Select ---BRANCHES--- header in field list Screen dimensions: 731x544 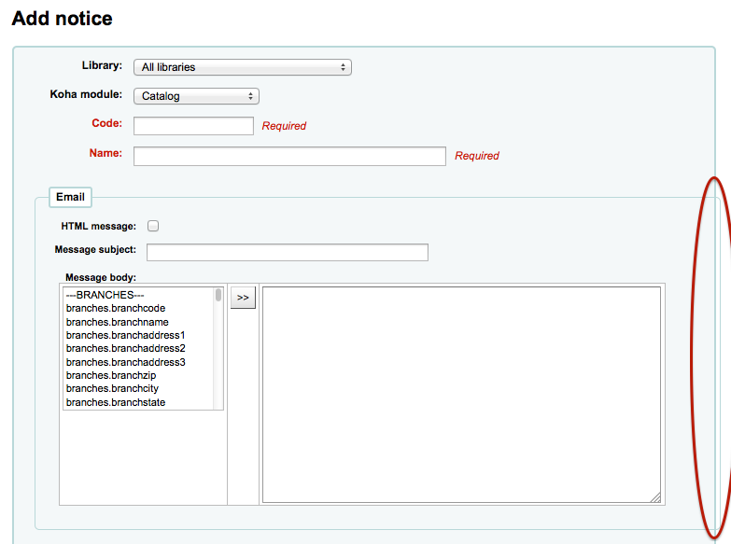105,295
